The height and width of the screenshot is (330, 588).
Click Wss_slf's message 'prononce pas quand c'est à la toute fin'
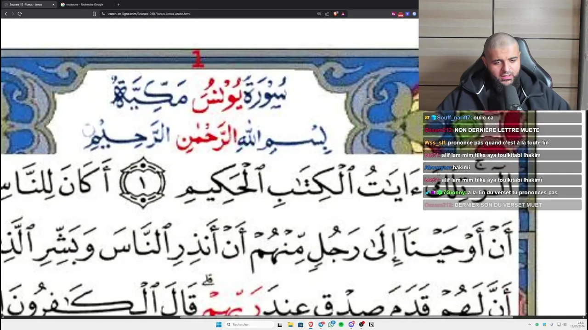tap(498, 143)
